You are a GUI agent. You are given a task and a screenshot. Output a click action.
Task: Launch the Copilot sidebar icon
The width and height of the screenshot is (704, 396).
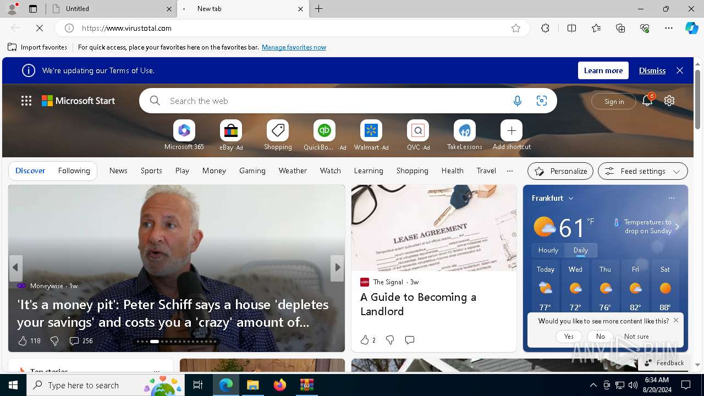click(691, 28)
